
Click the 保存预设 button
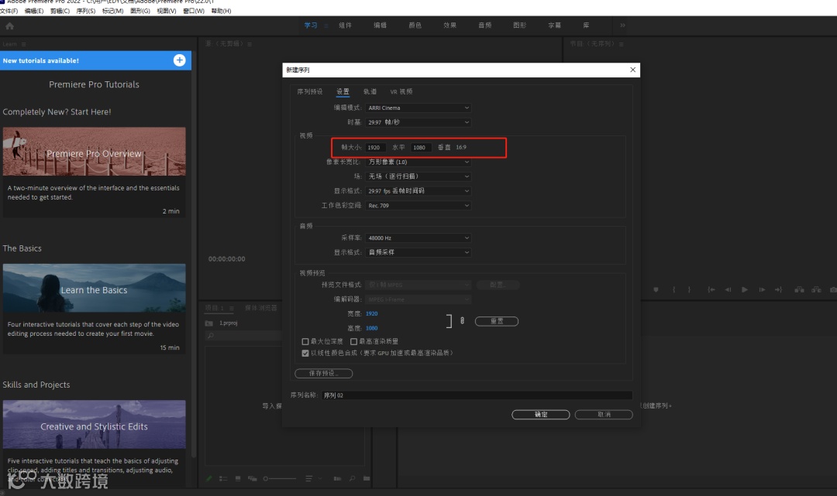(x=323, y=374)
